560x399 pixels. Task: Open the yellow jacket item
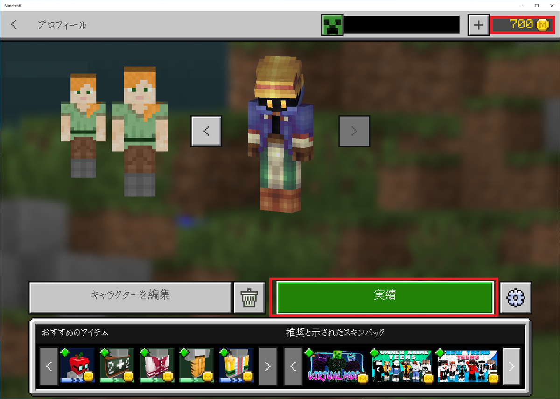pyautogui.click(x=236, y=365)
